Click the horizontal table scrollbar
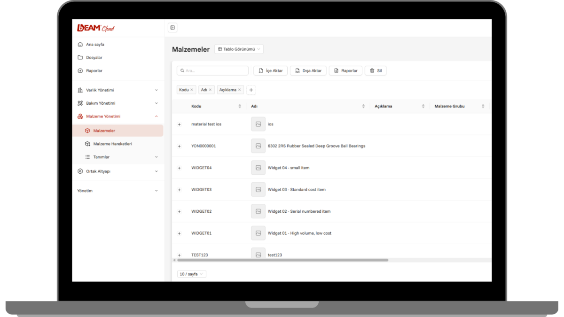This screenshot has height=317, width=564. tap(282, 260)
